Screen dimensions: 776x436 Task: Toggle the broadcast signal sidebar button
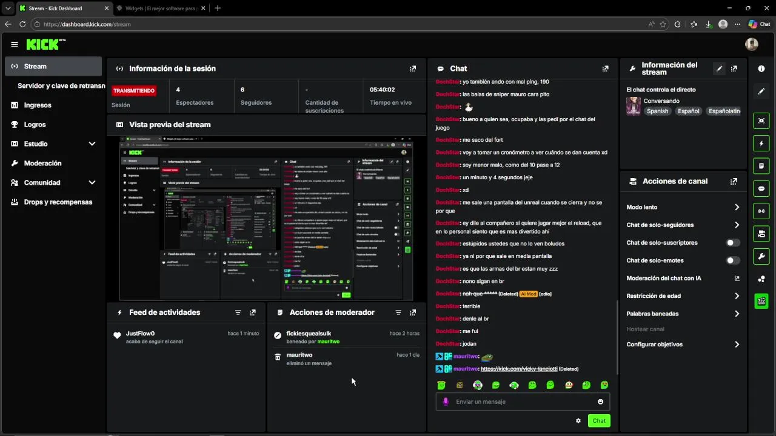click(761, 211)
